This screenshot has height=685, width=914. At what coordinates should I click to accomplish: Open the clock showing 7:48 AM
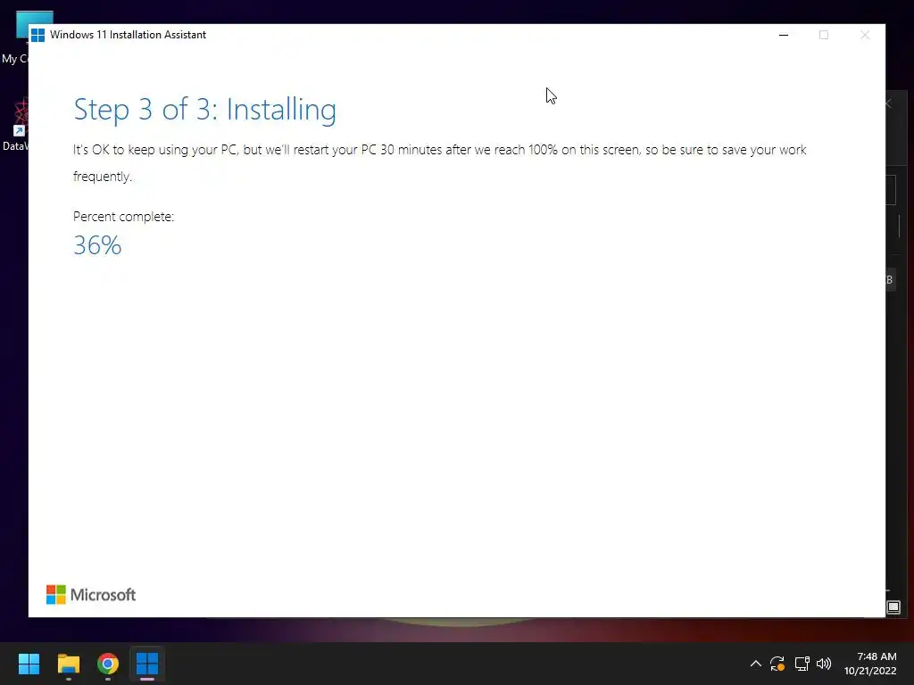(x=877, y=656)
